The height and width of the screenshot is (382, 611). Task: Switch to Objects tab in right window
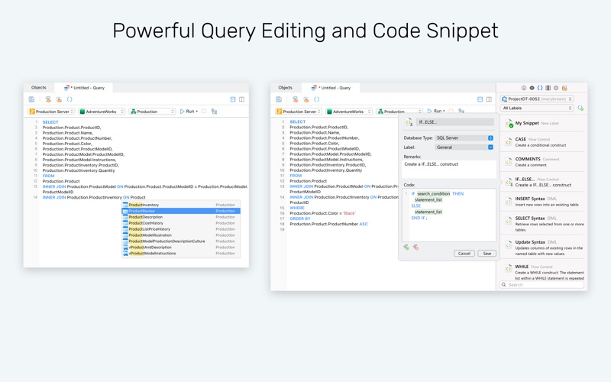(x=285, y=88)
